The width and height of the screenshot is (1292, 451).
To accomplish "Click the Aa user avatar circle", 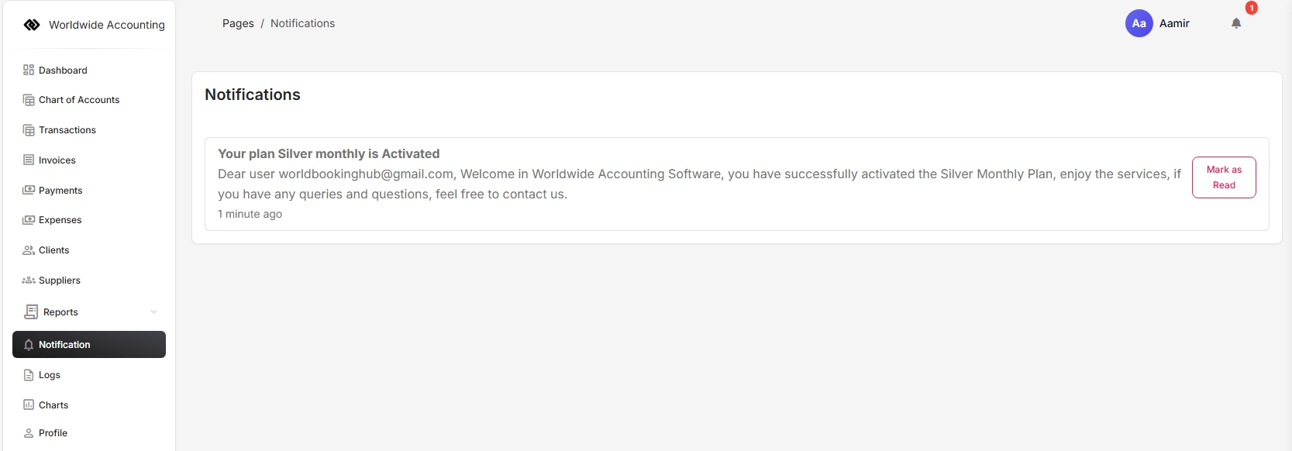I will pyautogui.click(x=1139, y=23).
